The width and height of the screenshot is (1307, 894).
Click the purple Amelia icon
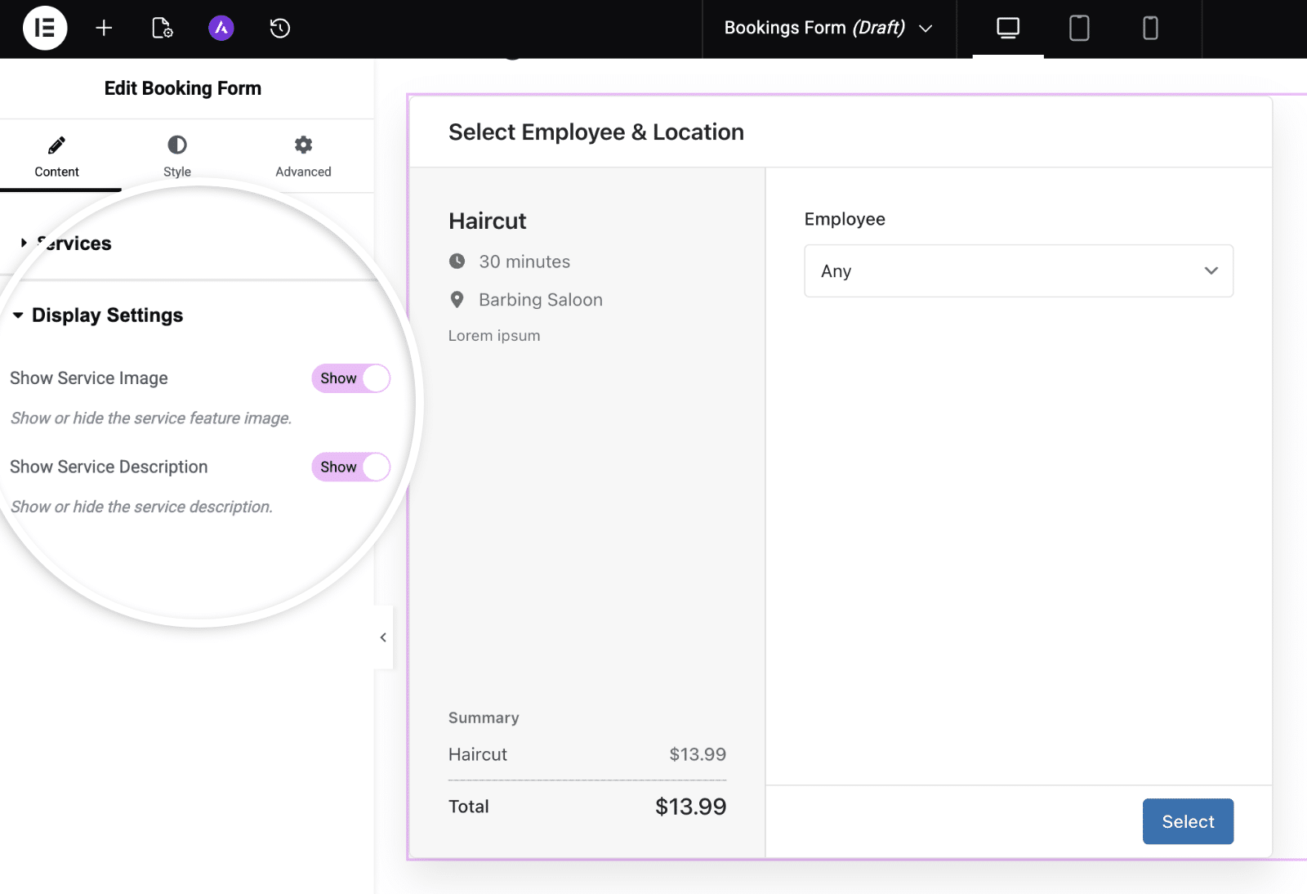point(221,28)
